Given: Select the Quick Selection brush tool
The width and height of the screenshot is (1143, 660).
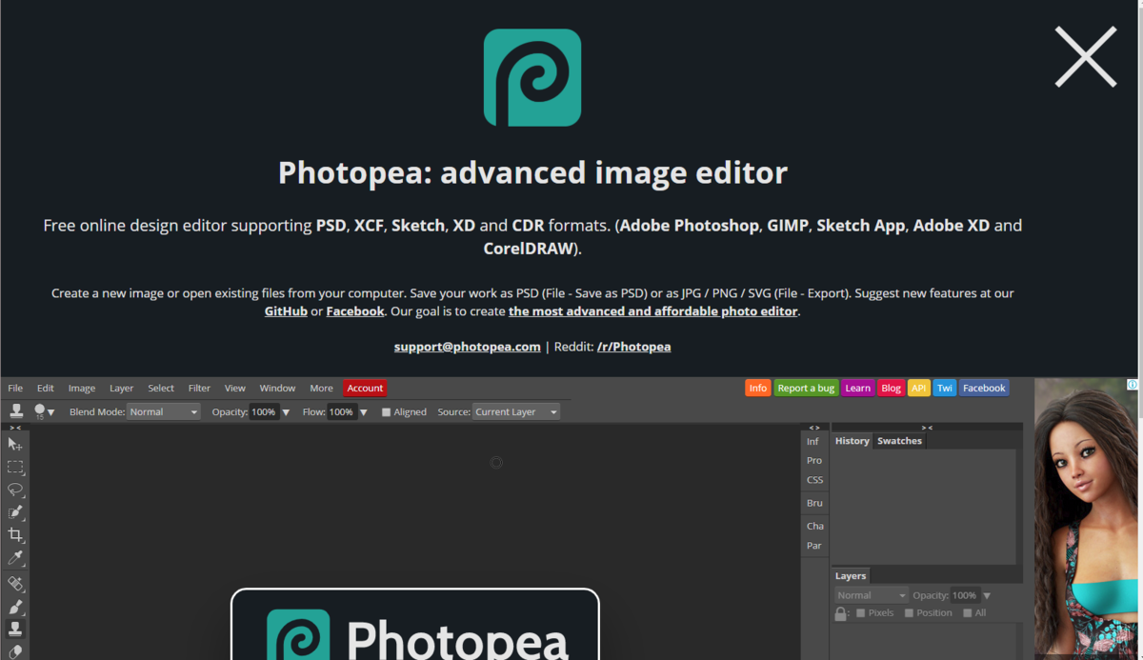Looking at the screenshot, I should (x=15, y=512).
